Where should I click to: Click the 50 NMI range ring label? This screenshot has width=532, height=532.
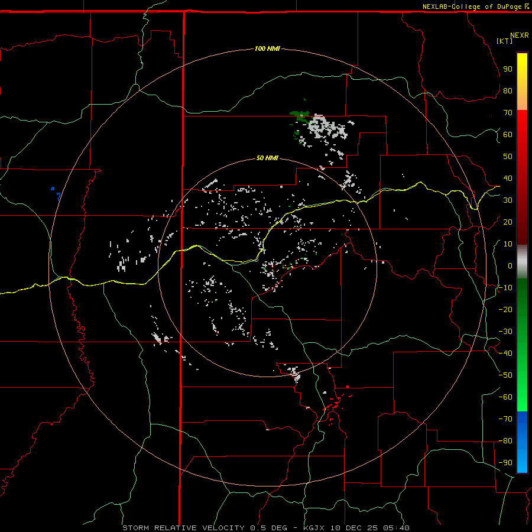267,158
